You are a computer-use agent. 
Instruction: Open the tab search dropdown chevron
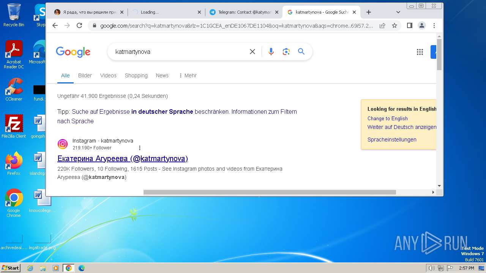pyautogui.click(x=398, y=12)
